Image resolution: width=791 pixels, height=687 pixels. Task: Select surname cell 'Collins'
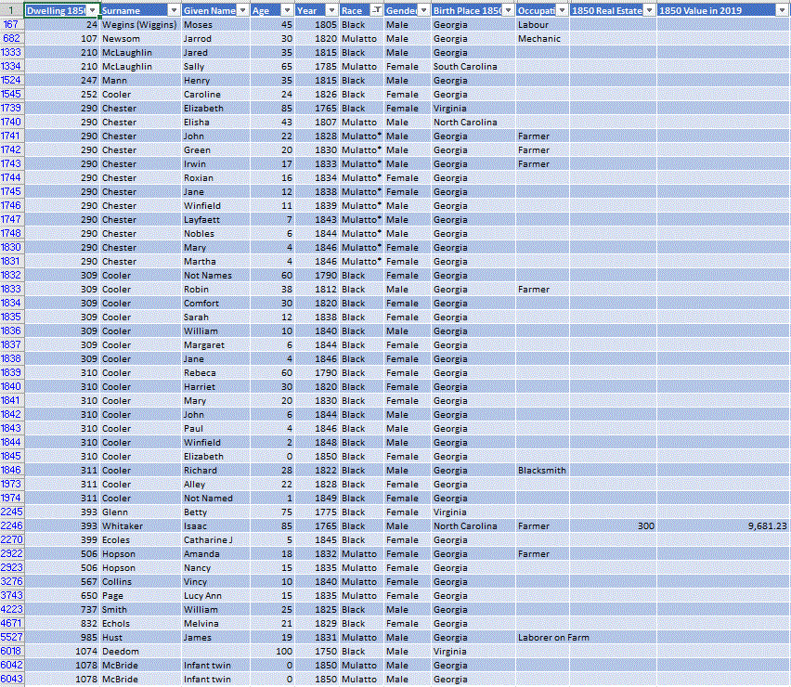coord(140,581)
